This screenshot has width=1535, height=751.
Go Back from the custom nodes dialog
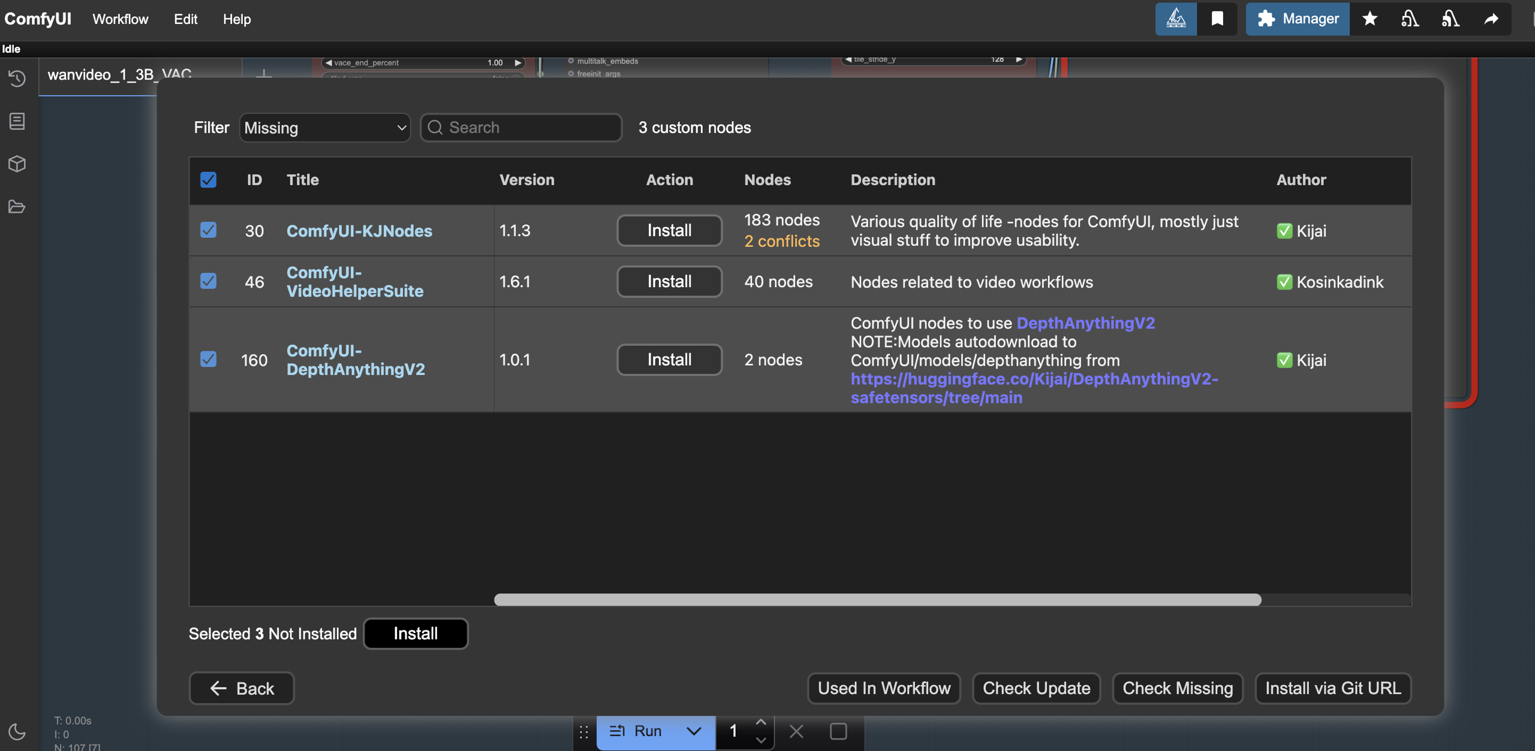(242, 688)
